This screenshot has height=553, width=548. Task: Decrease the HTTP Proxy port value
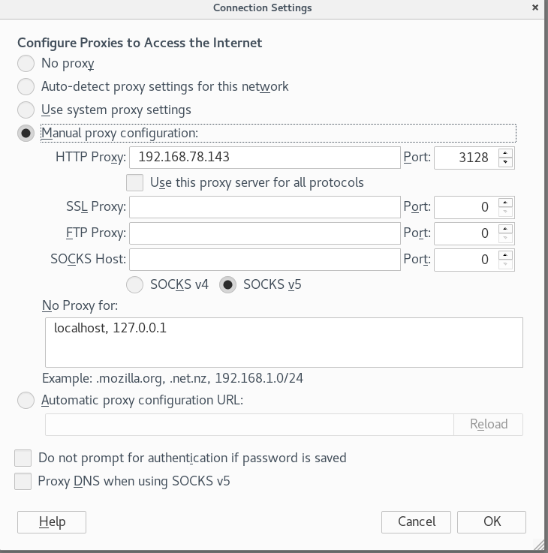(505, 162)
